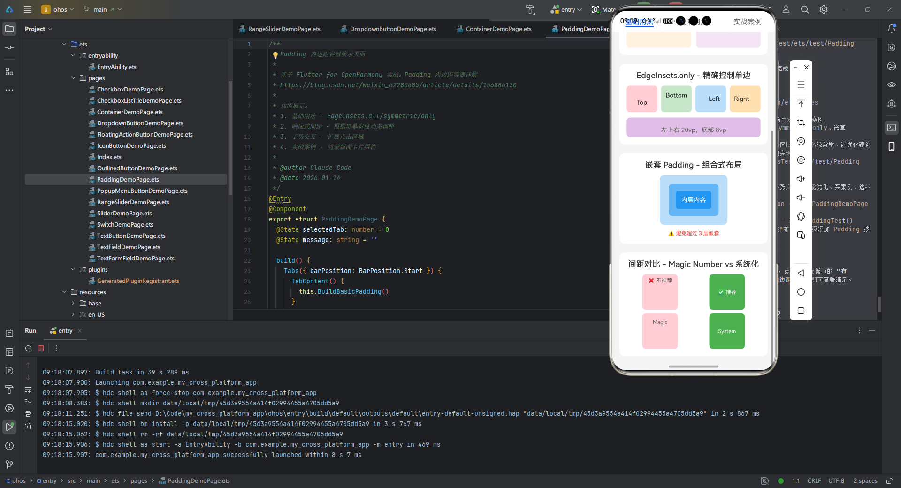Switch to ContainerDemoPage.ets tab

click(494, 29)
